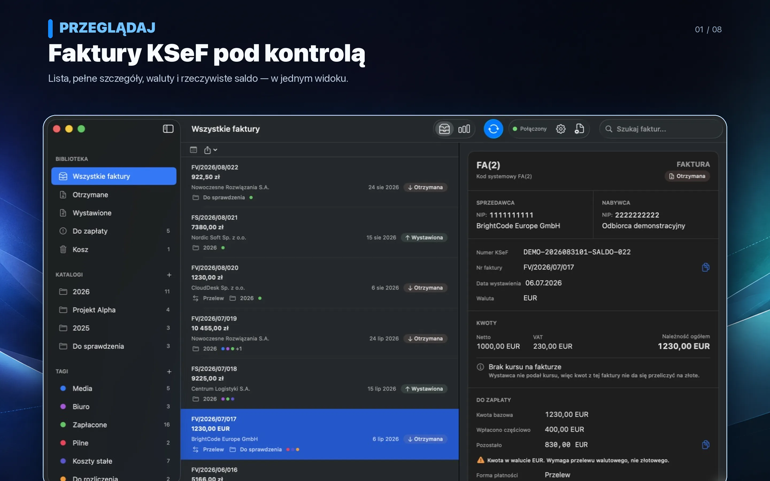Select invoice FS/2026/08/021 from Nordic Soft
This screenshot has width=770, height=481.
pyautogui.click(x=319, y=232)
